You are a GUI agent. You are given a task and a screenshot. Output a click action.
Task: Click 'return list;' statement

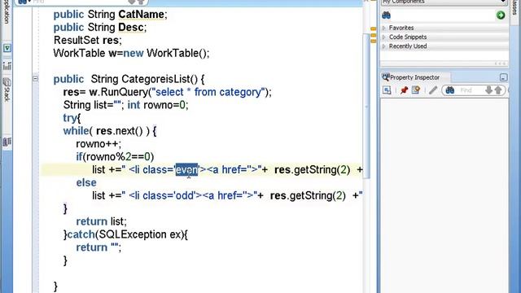[x=101, y=221]
